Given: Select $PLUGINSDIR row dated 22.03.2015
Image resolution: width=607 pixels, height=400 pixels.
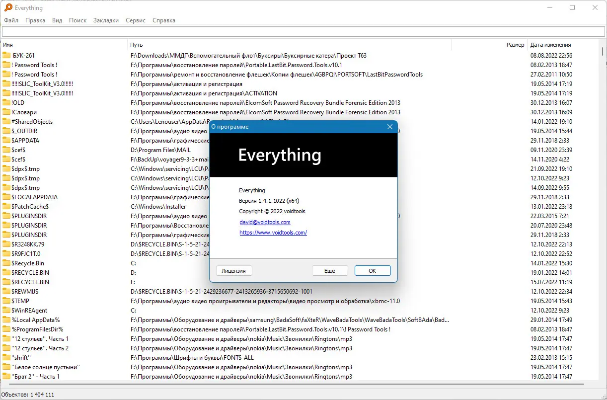Looking at the screenshot, I should point(300,216).
